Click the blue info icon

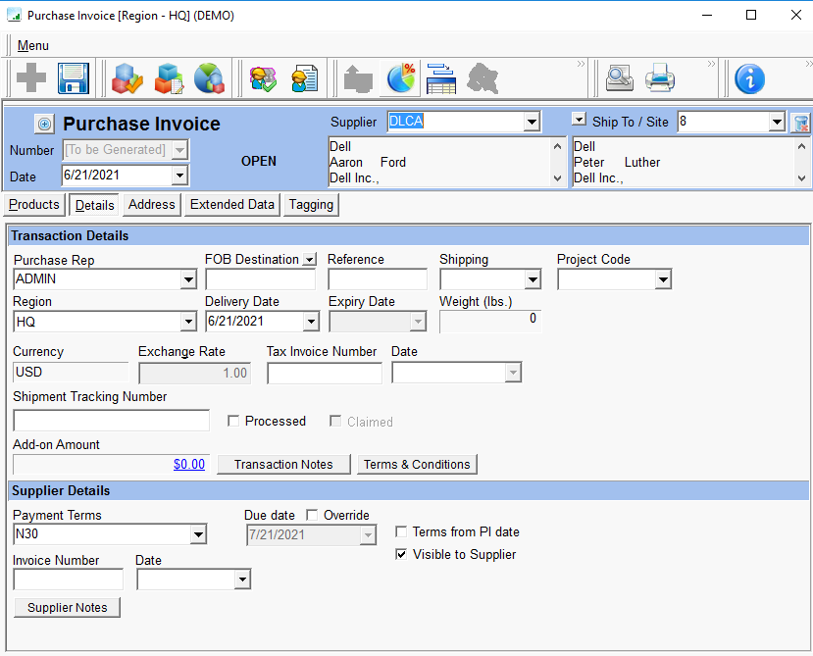[749, 78]
